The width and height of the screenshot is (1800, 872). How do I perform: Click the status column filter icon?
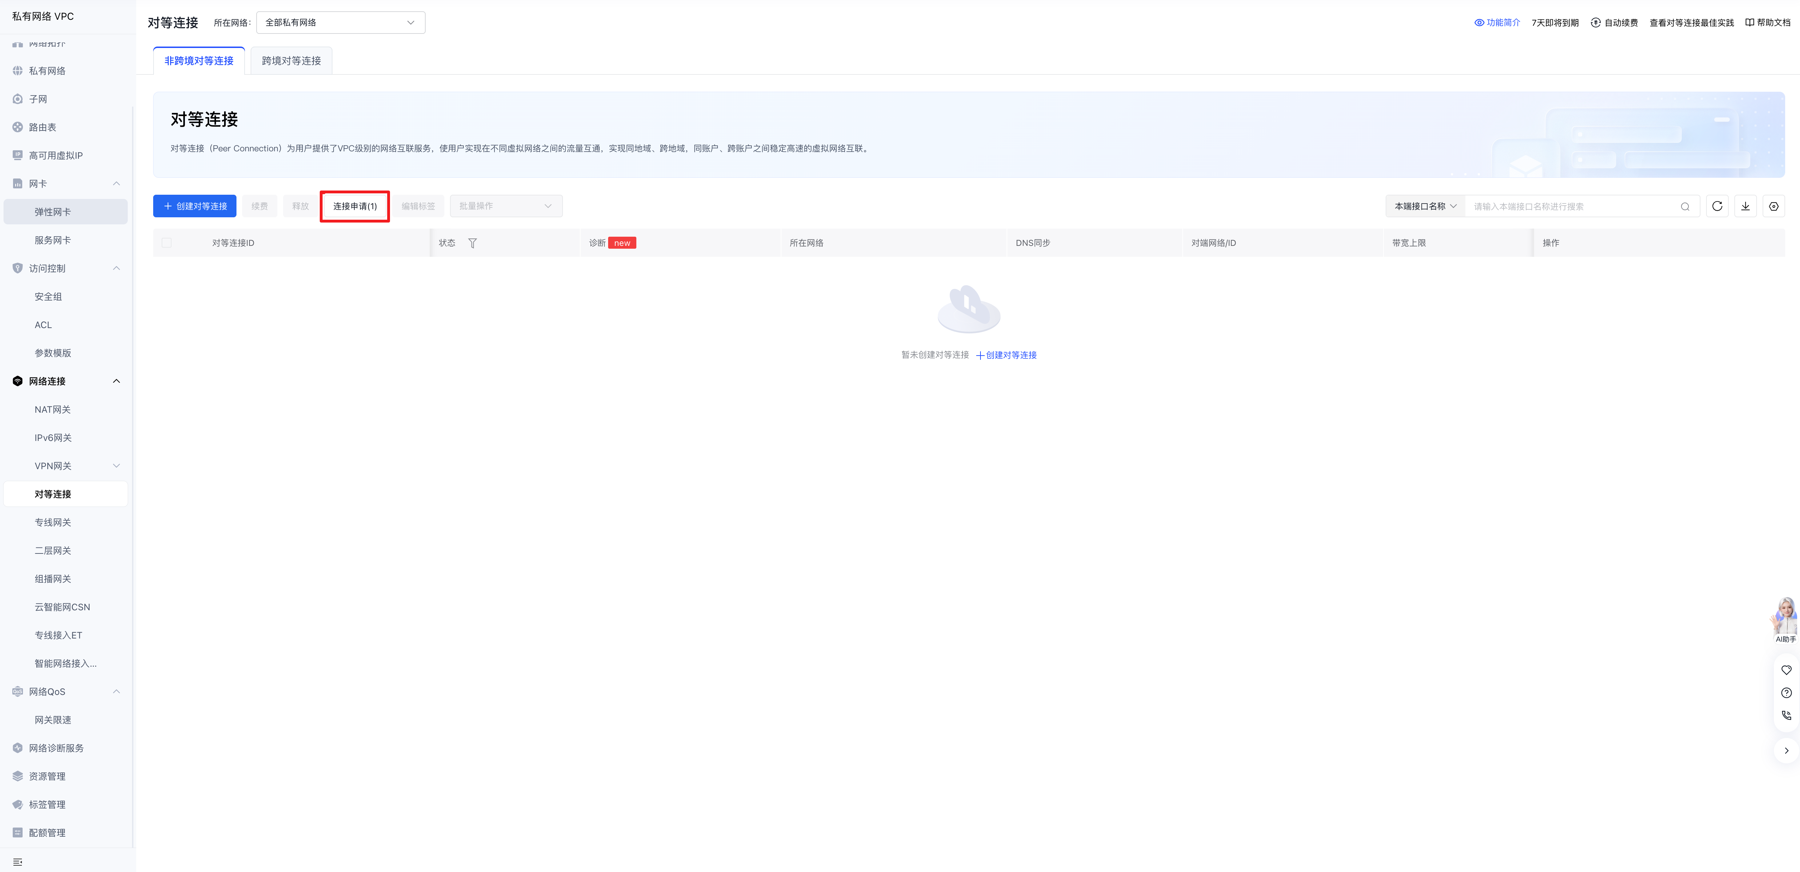pyautogui.click(x=472, y=243)
